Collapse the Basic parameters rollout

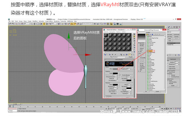[119, 59]
